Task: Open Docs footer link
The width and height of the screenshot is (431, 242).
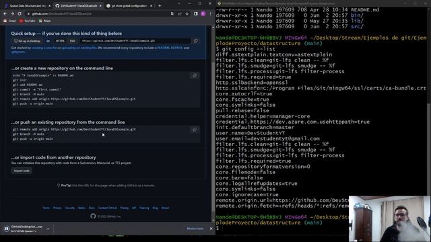Action: tap(92, 208)
